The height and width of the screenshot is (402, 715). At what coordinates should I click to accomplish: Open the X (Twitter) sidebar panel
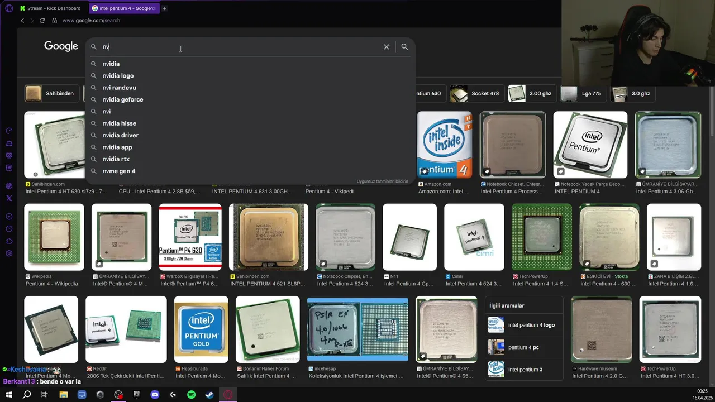[9, 198]
